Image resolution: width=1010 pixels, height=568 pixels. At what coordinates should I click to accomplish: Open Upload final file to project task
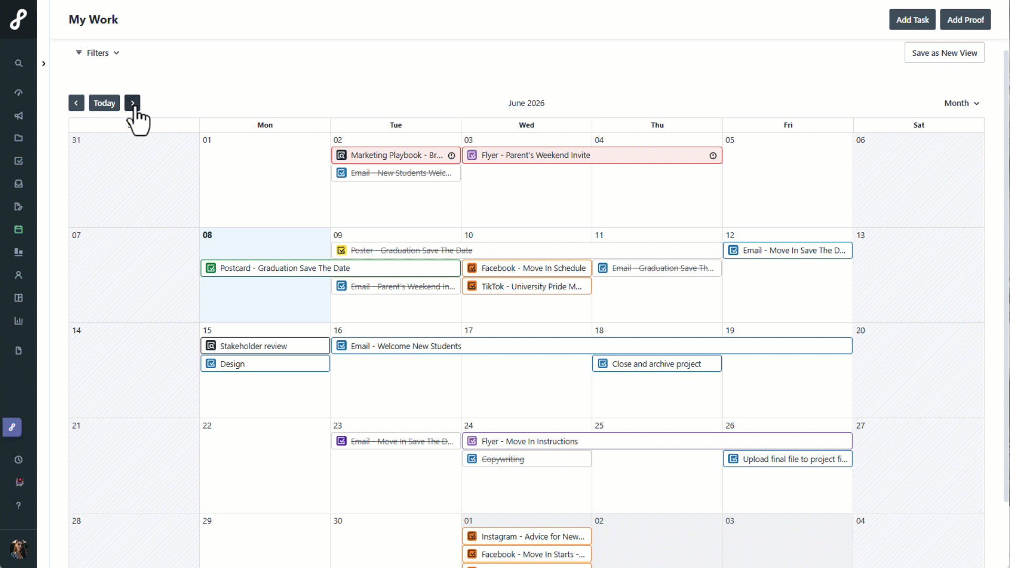787,459
